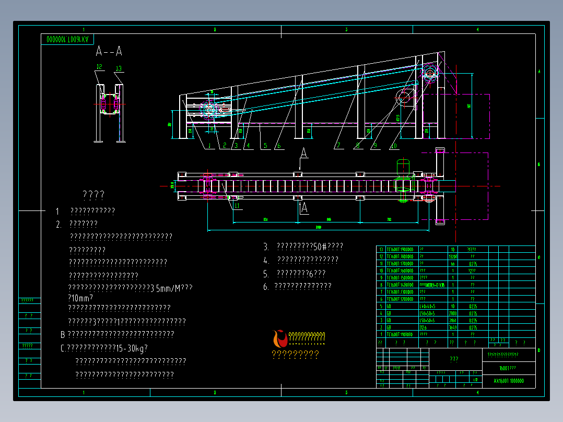Click quantity 2861 in parts list row 3
The image size is (563, 422).
tap(453, 320)
